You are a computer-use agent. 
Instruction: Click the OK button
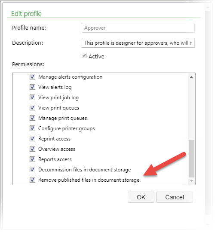(141, 197)
